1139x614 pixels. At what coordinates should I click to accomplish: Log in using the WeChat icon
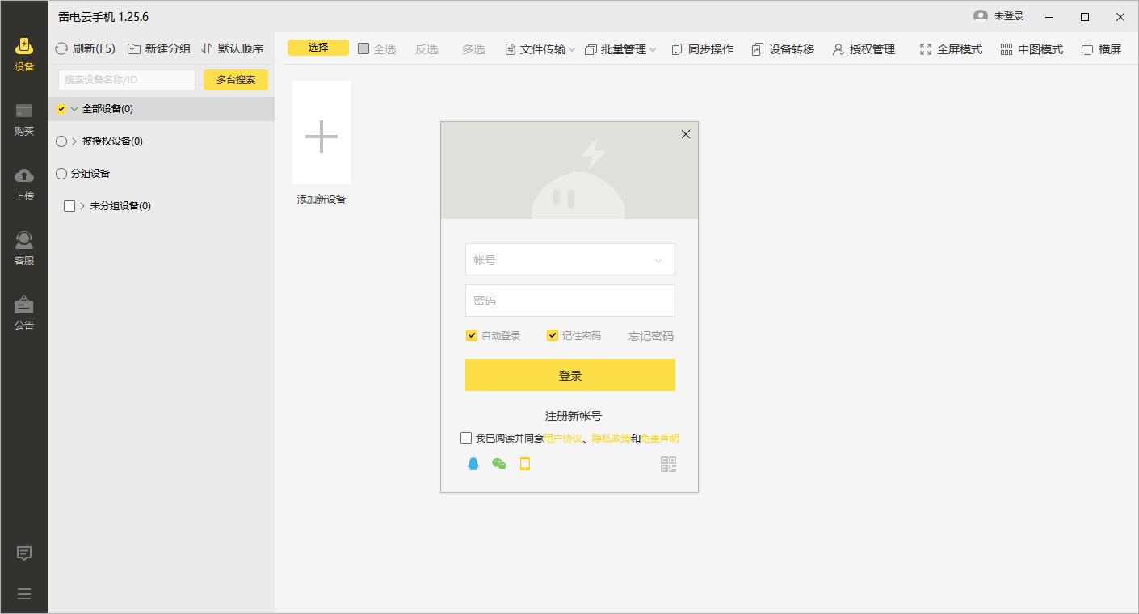(x=499, y=464)
